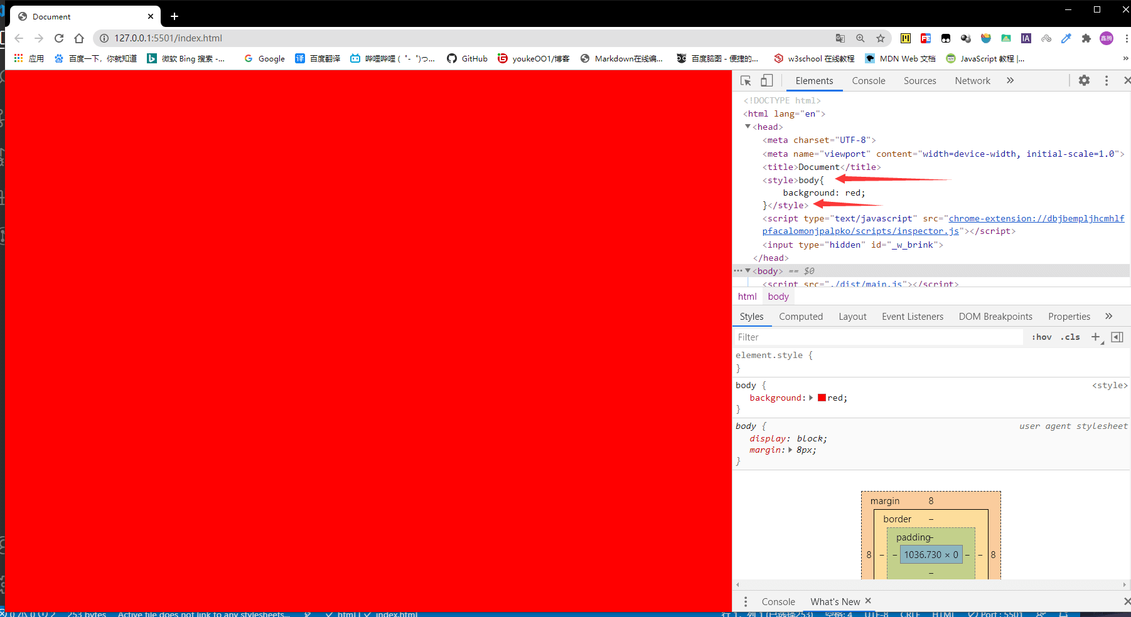Collapse the head element node

748,127
